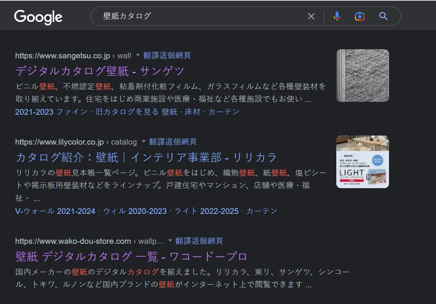The image size is (436, 304).
Task: Clear the search box with X icon
Action: (311, 16)
